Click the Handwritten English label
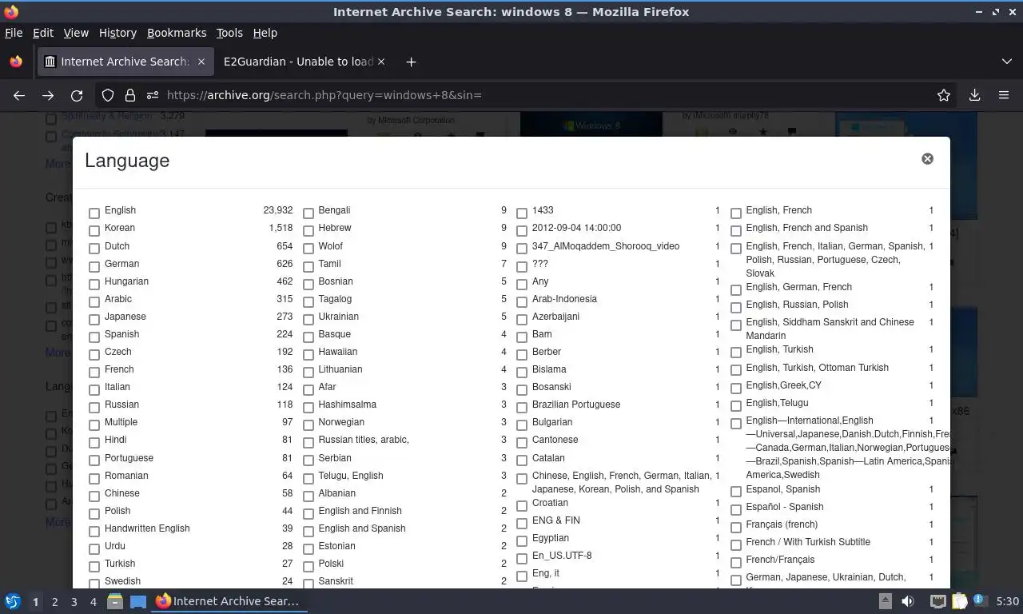This screenshot has height=614, width=1023. pyautogui.click(x=147, y=528)
